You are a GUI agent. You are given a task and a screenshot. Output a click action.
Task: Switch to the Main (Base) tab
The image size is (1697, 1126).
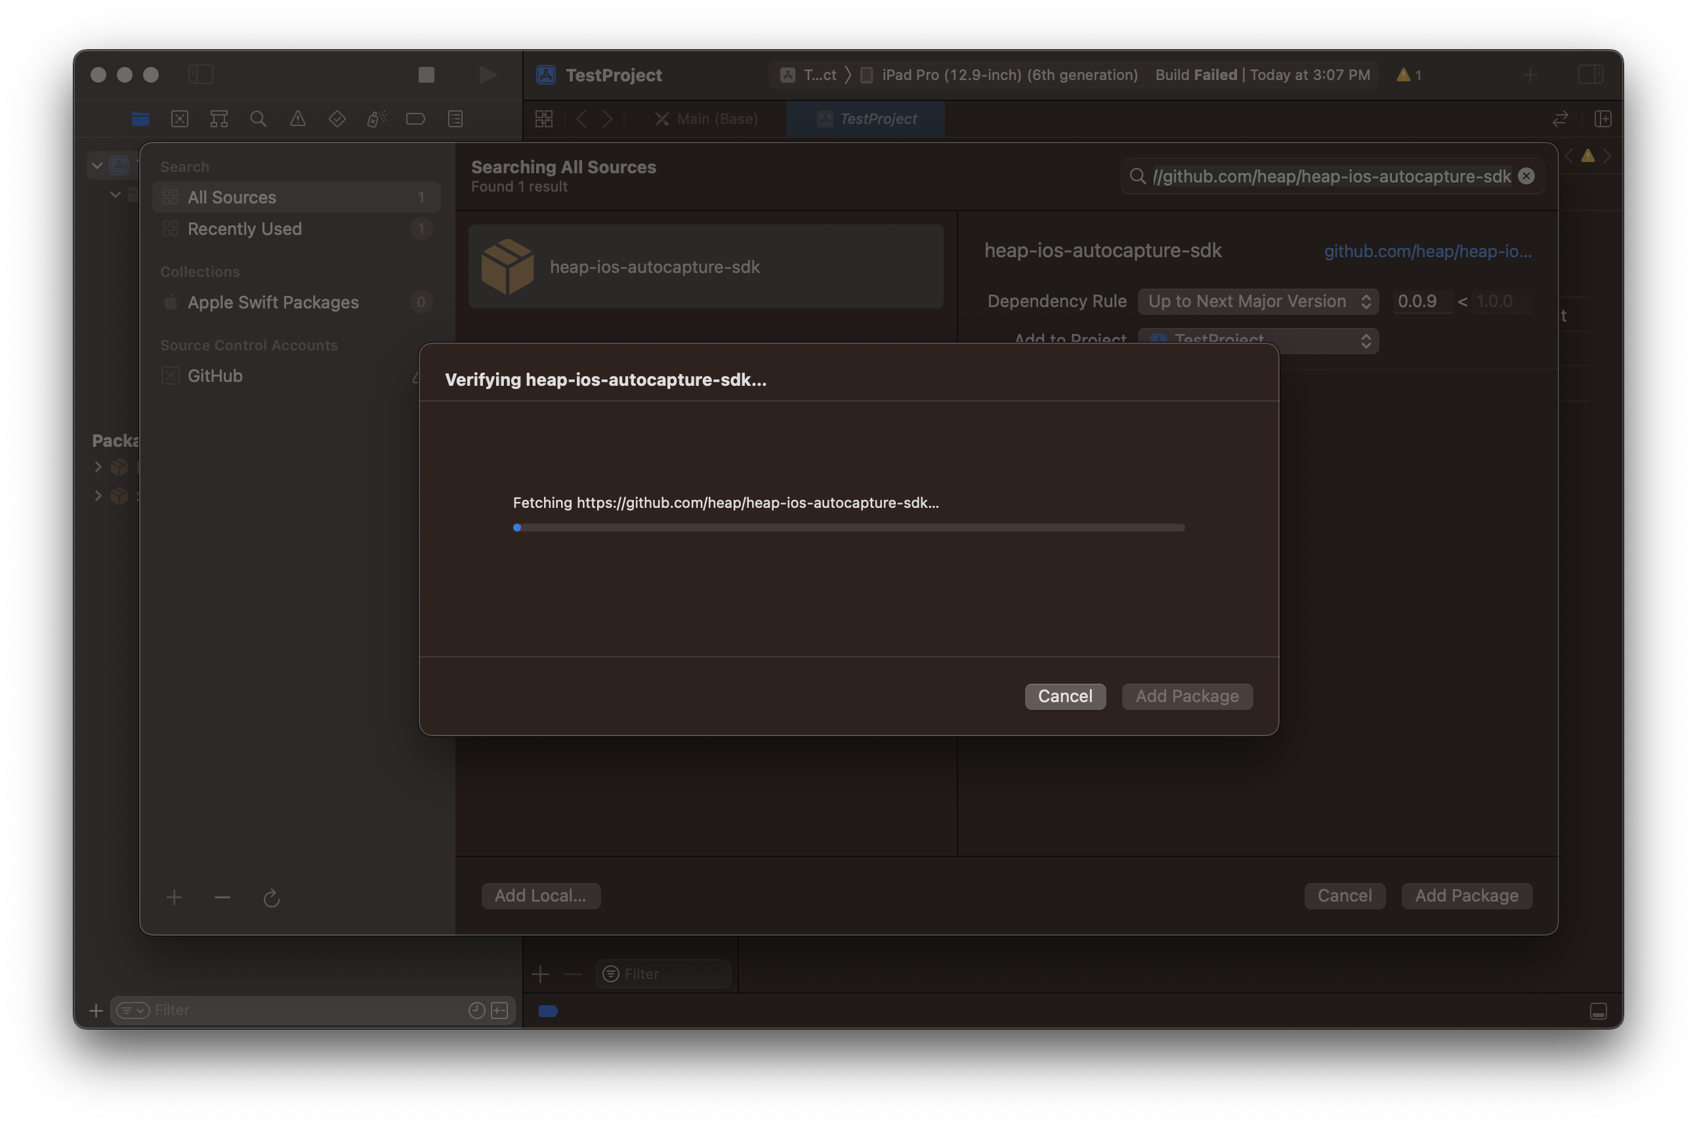tap(707, 119)
